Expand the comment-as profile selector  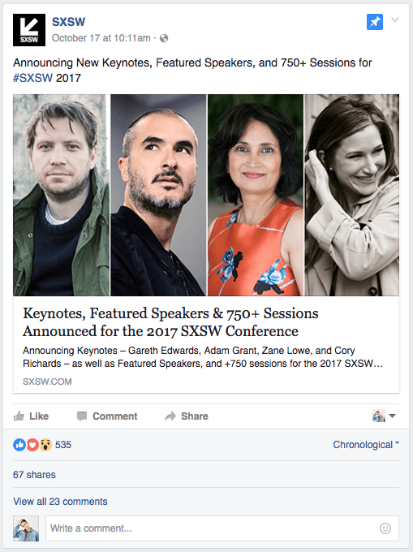point(384,416)
